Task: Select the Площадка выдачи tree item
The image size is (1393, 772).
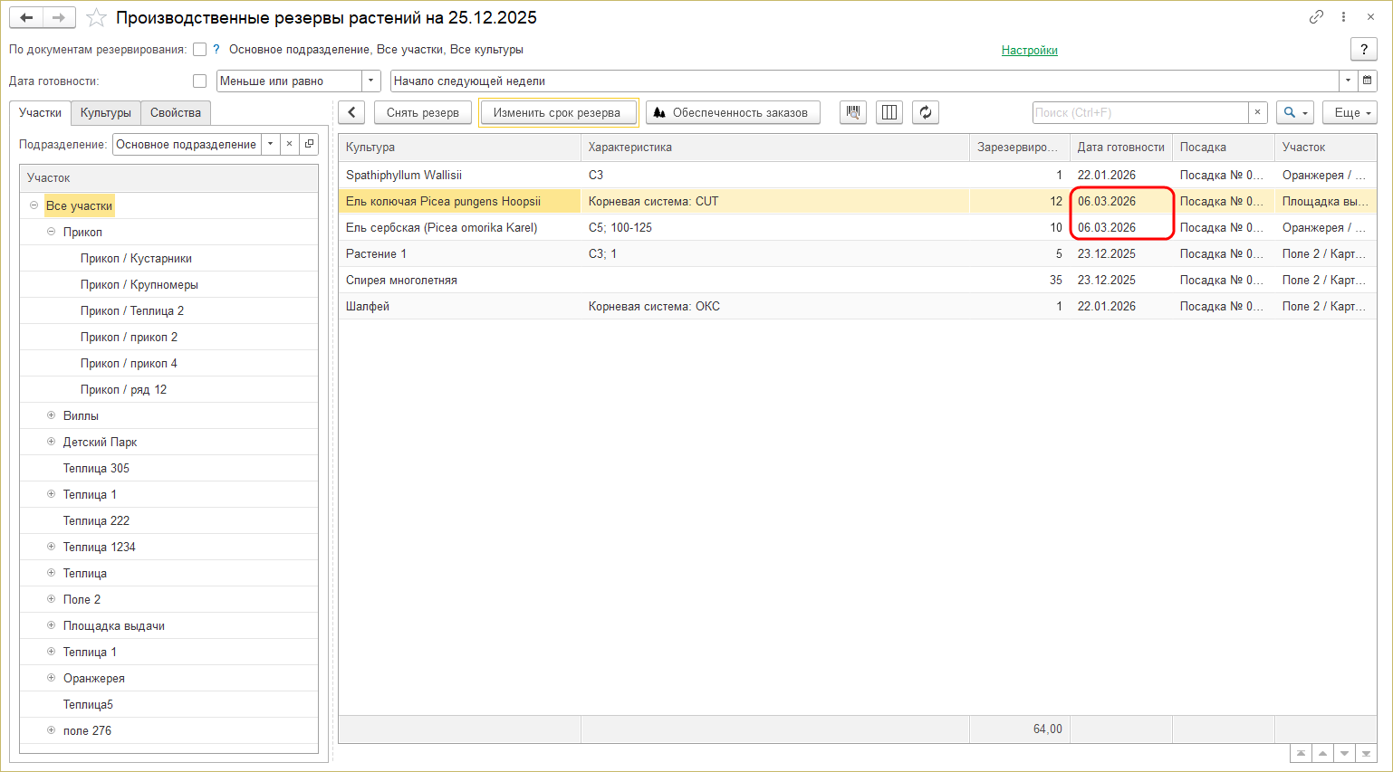Action: tap(114, 625)
